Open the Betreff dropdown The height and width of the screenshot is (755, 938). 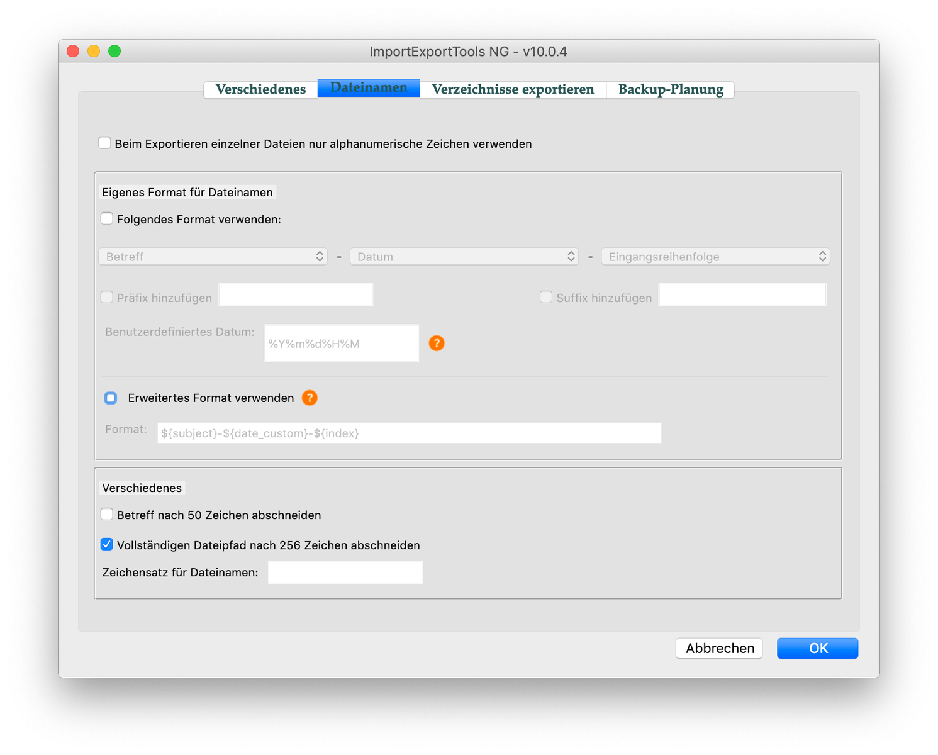[x=213, y=257]
